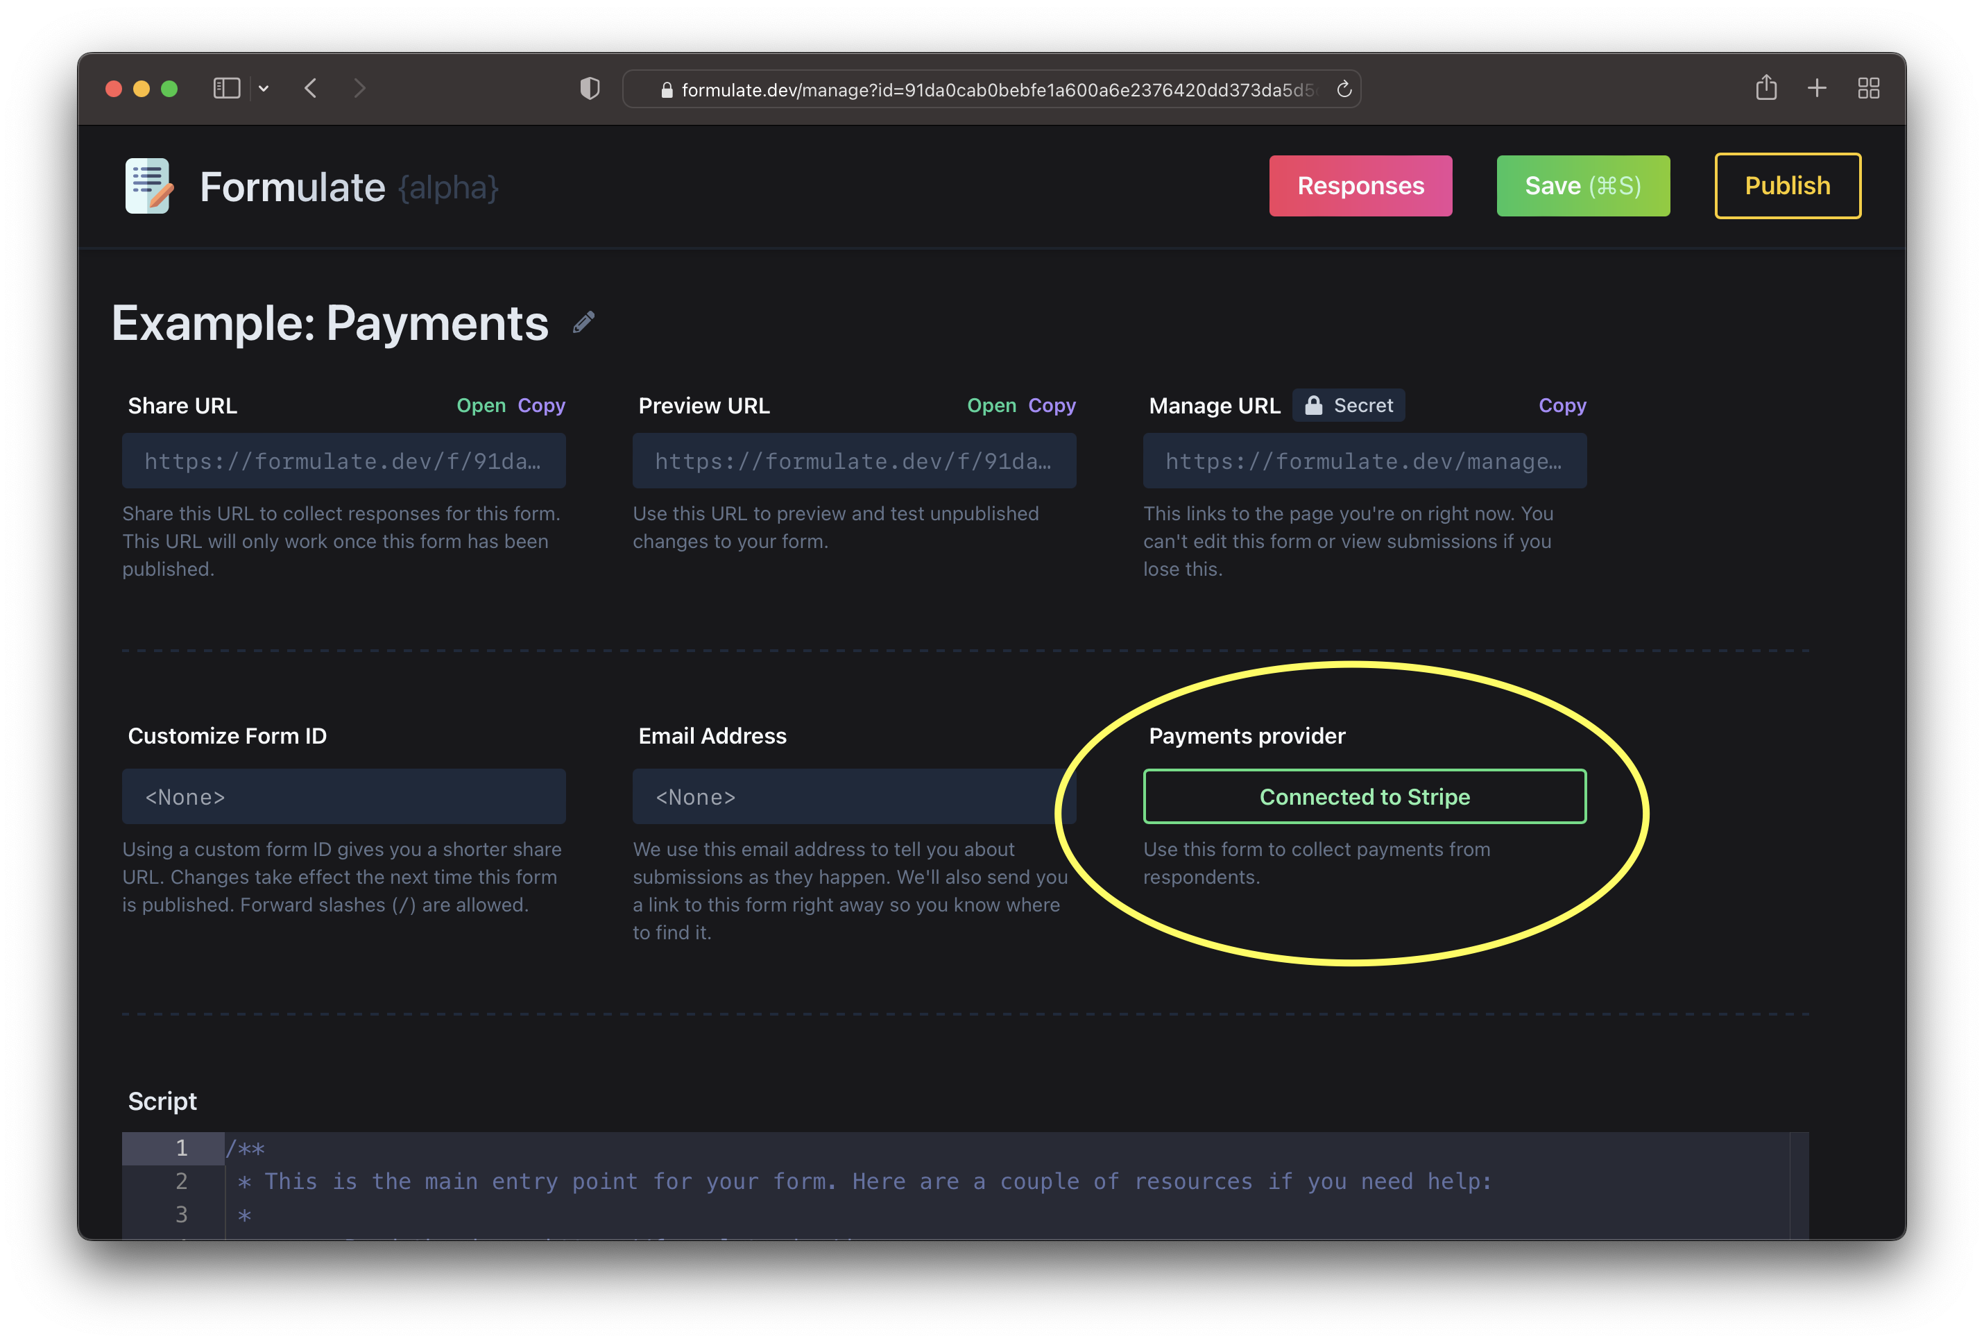Open a new tab with plus icon
The width and height of the screenshot is (1984, 1343).
[x=1817, y=88]
